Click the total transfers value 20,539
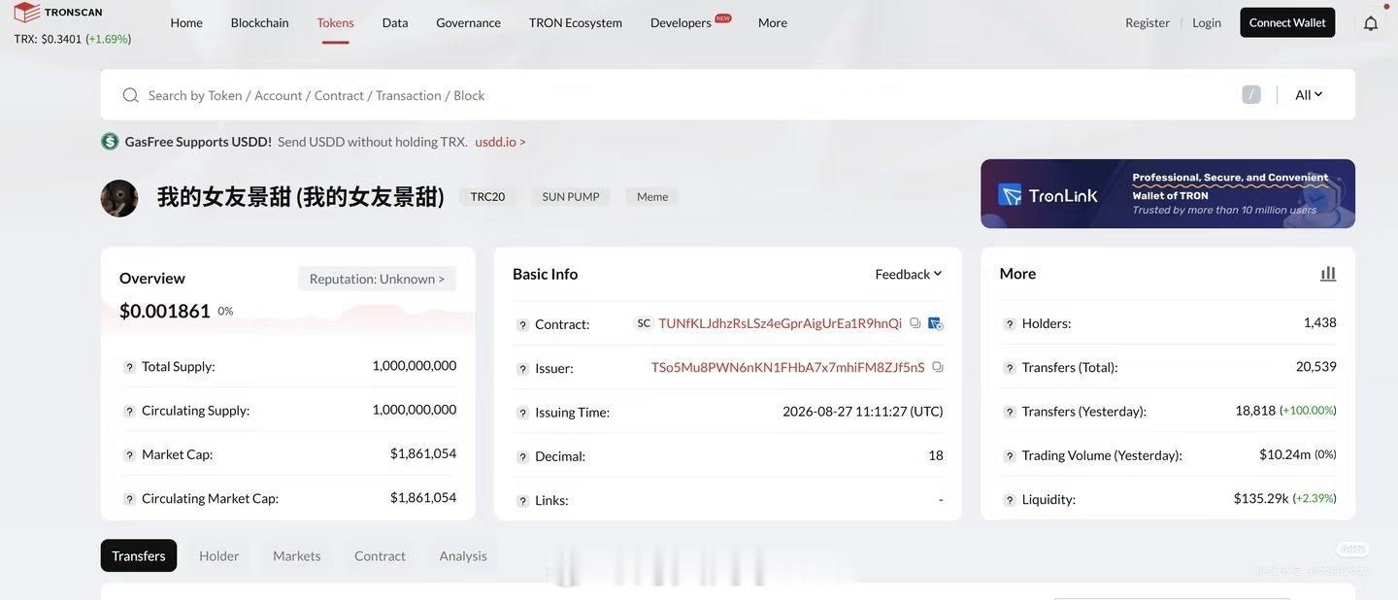Image resolution: width=1398 pixels, height=600 pixels. point(1316,366)
